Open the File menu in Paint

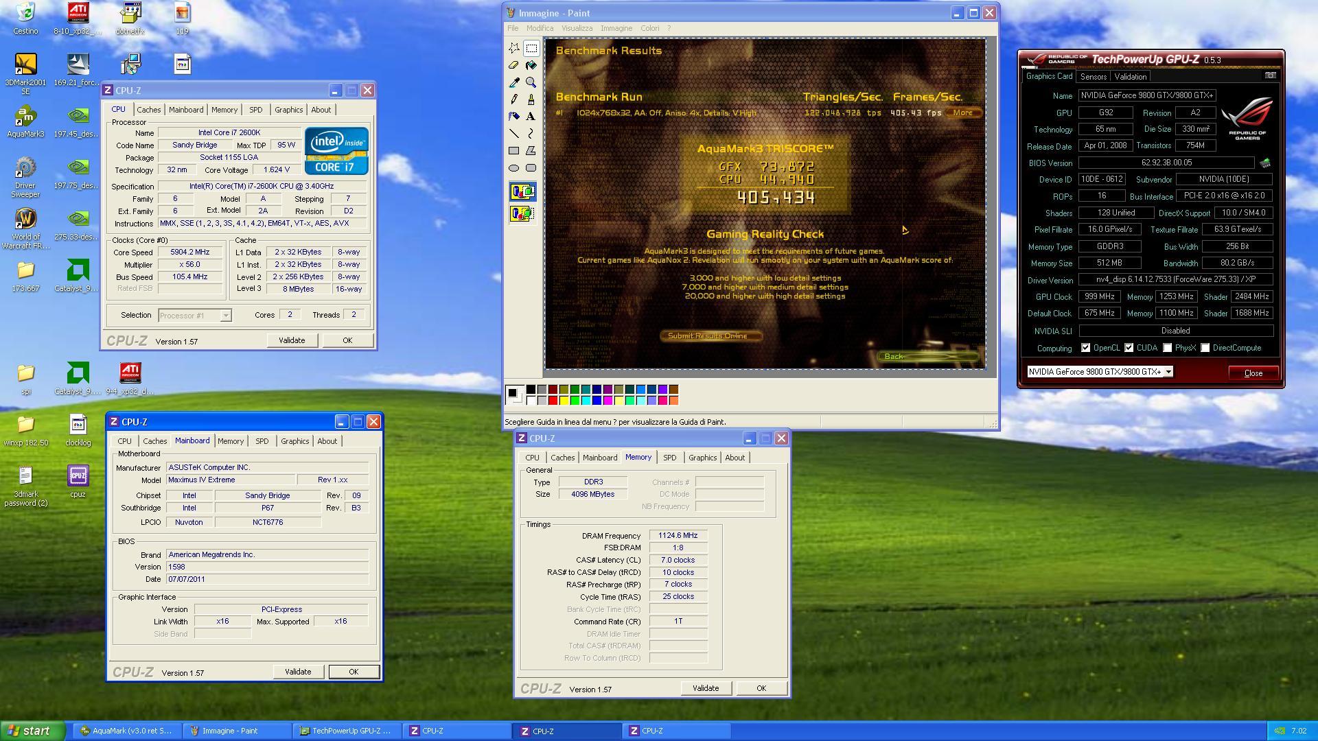pos(513,28)
